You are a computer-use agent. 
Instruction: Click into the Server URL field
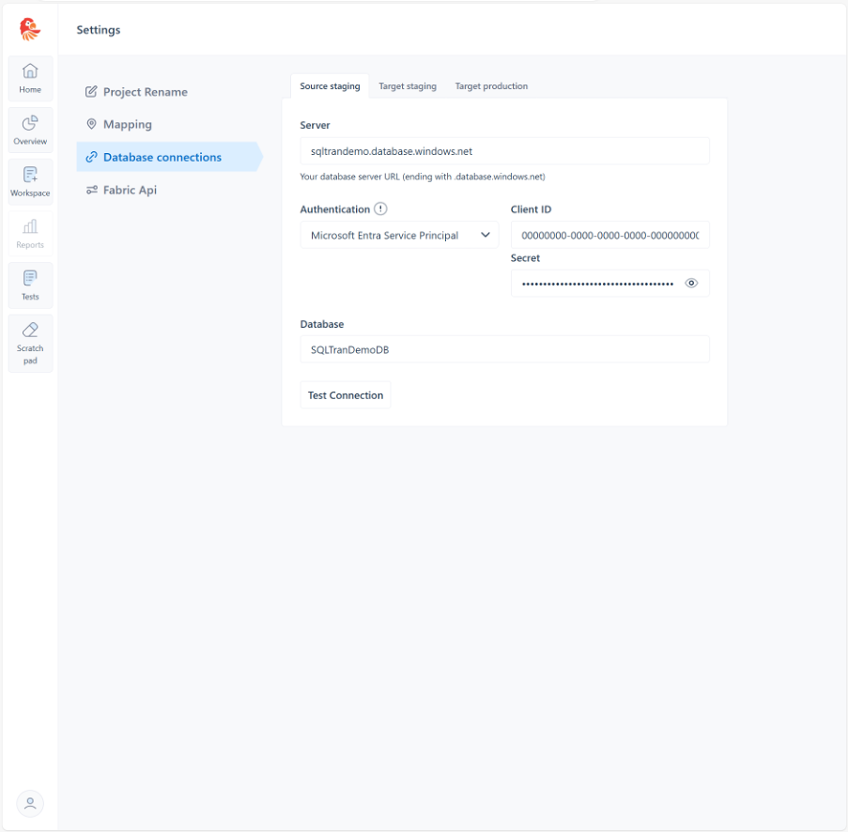click(x=504, y=150)
